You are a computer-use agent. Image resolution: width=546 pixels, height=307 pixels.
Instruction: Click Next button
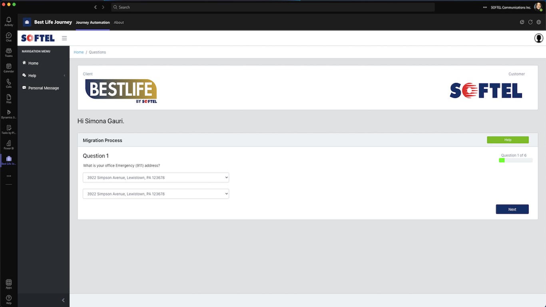(x=512, y=209)
